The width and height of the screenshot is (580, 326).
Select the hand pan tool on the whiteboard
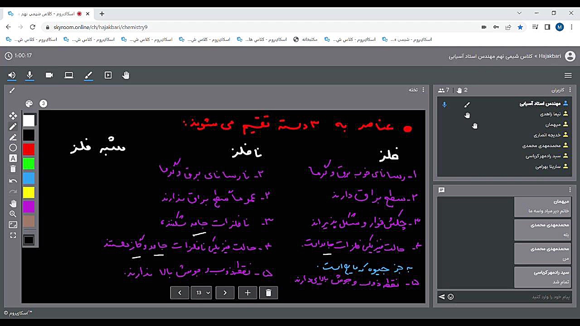click(x=13, y=203)
